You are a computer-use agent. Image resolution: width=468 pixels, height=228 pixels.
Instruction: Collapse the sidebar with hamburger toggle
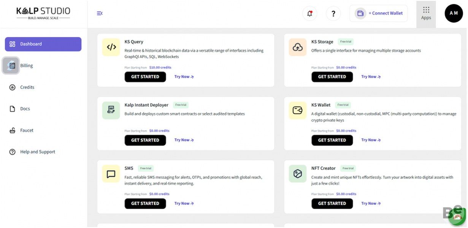[x=100, y=13]
